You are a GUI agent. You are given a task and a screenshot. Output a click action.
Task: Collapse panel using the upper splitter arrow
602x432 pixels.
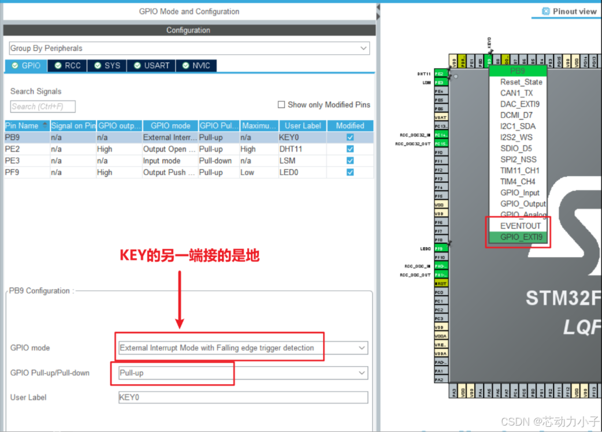pos(378,8)
